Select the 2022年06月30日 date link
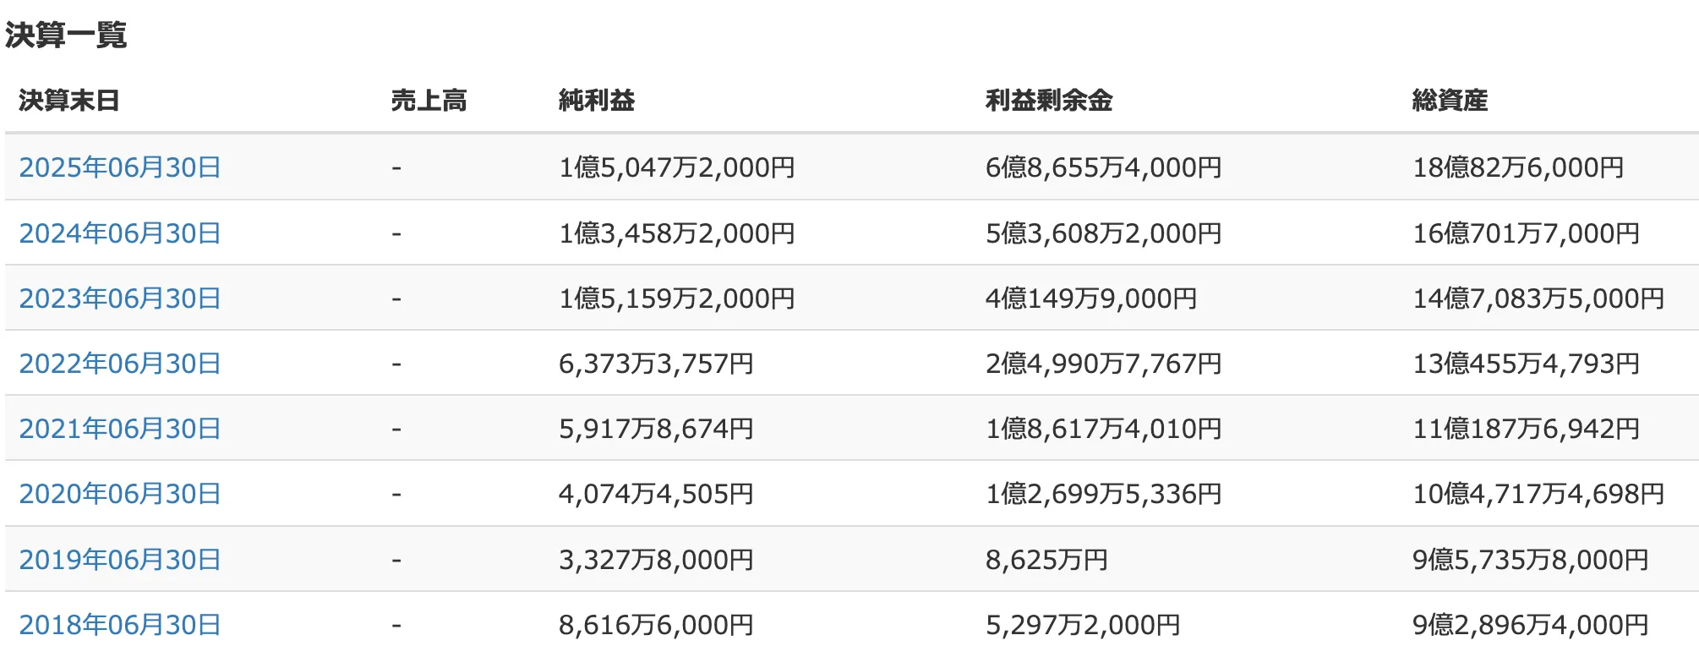 [119, 364]
